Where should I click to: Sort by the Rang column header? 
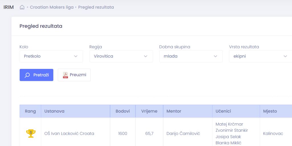pyautogui.click(x=30, y=111)
